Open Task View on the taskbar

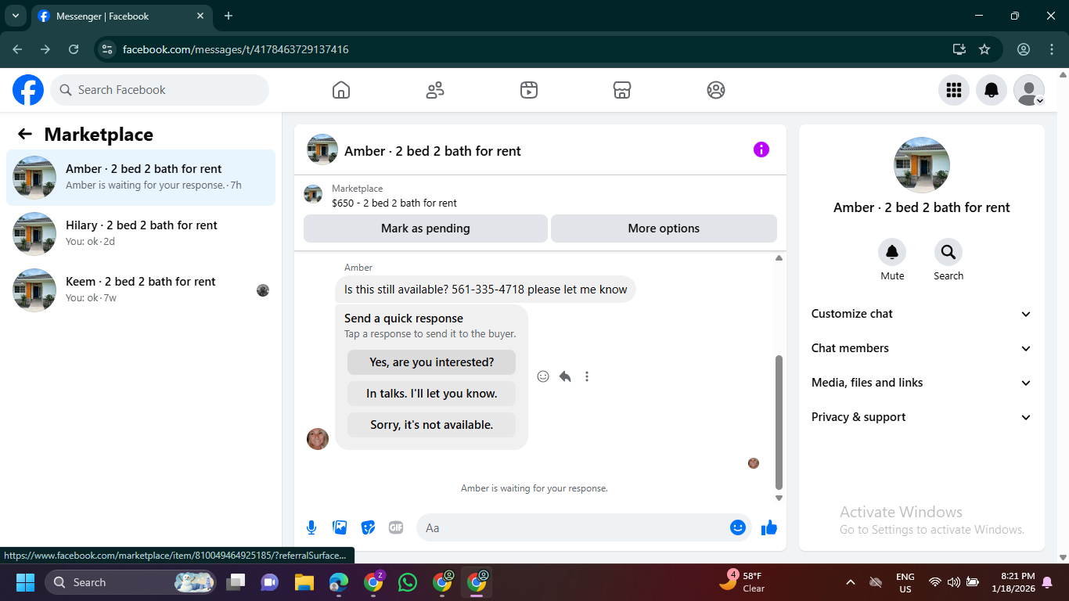point(236,582)
